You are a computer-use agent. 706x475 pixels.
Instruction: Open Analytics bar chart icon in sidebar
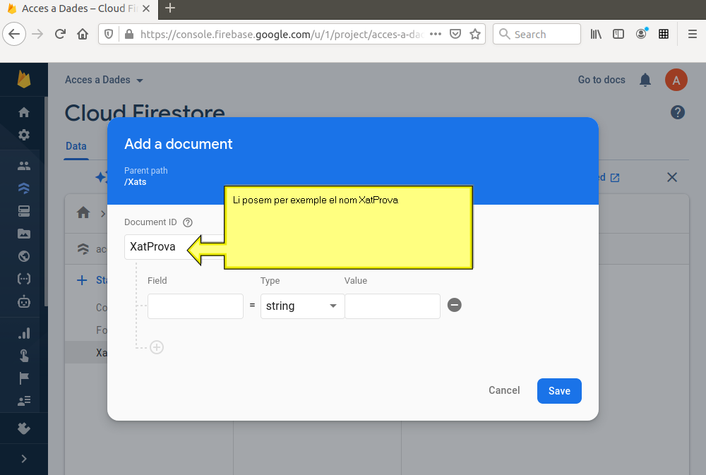click(24, 333)
